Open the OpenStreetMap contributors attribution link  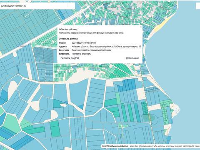115,146
